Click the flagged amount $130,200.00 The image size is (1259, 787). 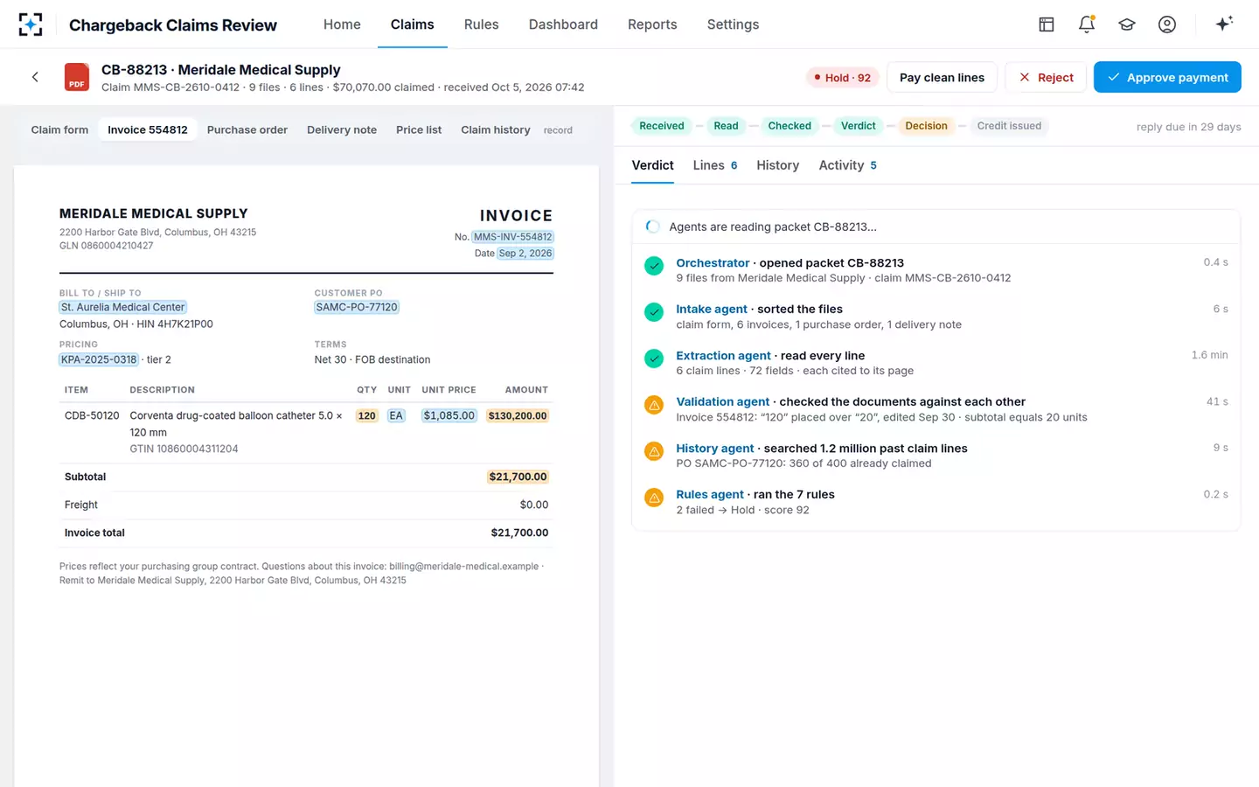point(518,415)
